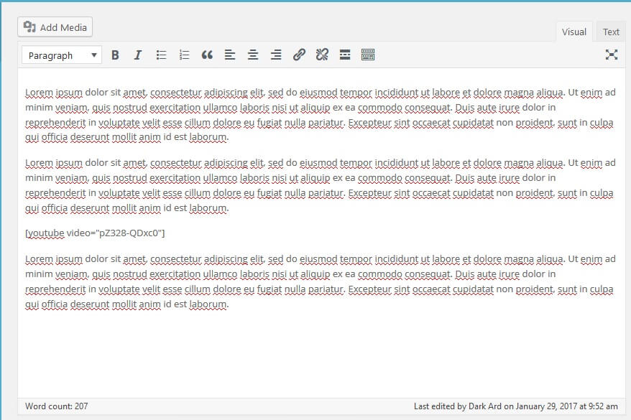This screenshot has height=420, width=631.
Task: Insert a bulleted list
Action: point(161,55)
